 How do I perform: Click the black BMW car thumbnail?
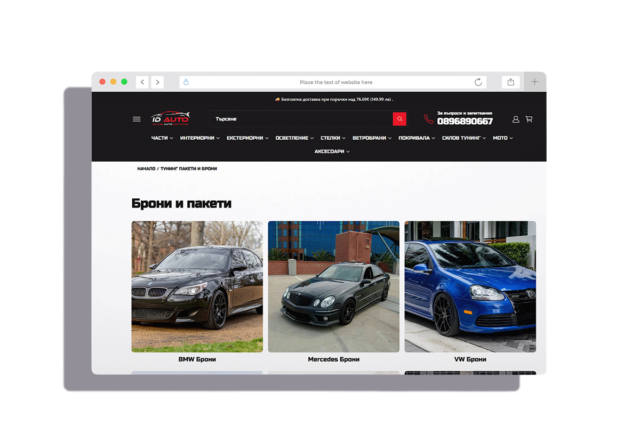197,287
